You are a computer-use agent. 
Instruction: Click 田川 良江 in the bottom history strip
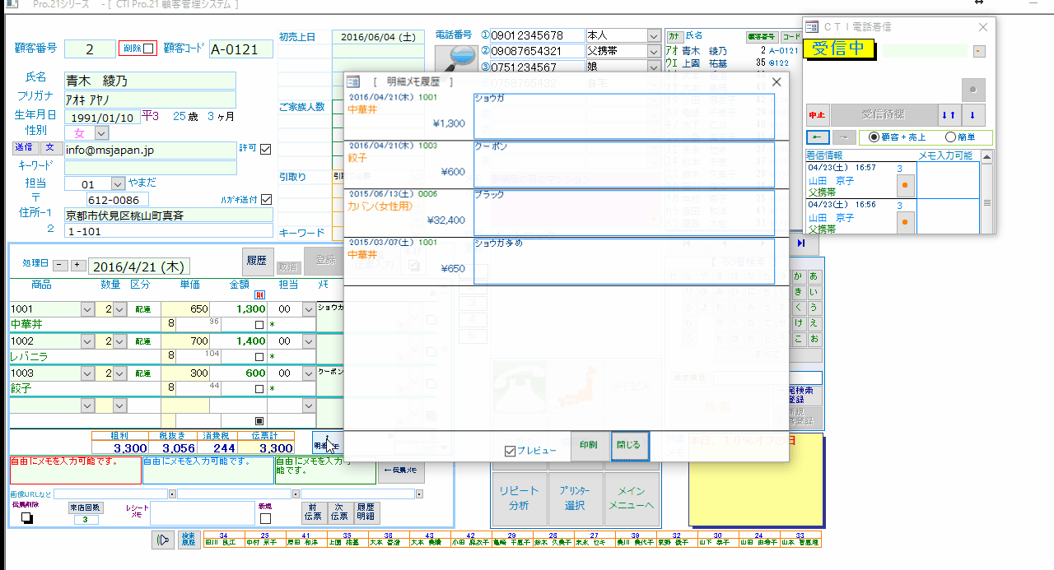(x=223, y=543)
